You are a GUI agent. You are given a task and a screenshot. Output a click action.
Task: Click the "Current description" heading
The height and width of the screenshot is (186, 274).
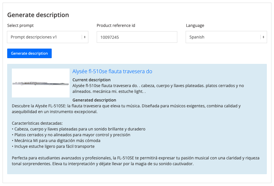(x=91, y=80)
